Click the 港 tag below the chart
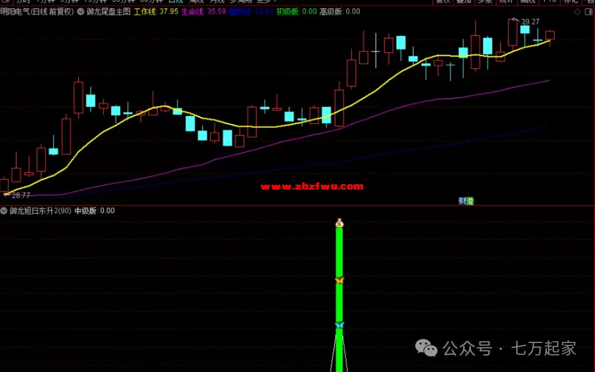This screenshot has width=595, height=372. [x=470, y=201]
